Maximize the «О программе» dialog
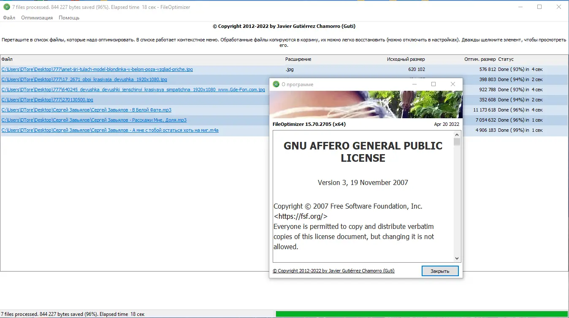 click(434, 84)
